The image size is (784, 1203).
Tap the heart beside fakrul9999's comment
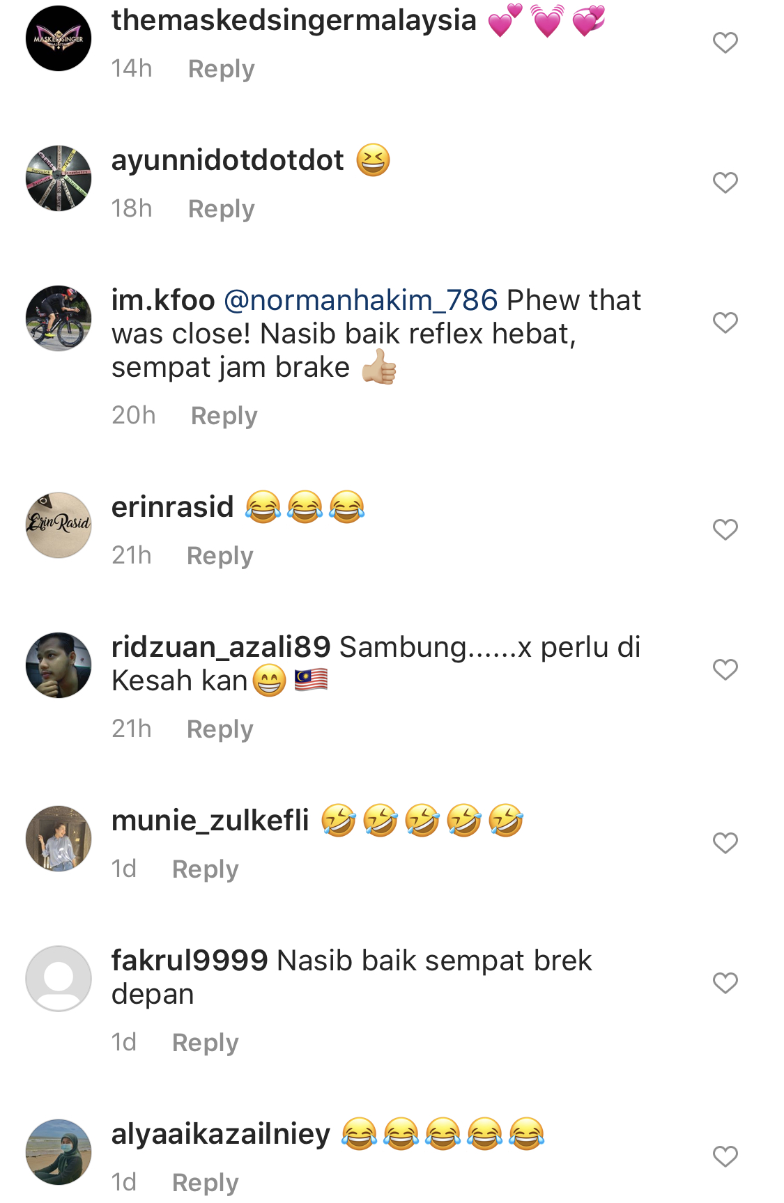click(725, 983)
